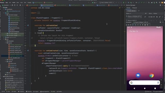Click the expand all icon in Project toolbar

pos(15,5)
